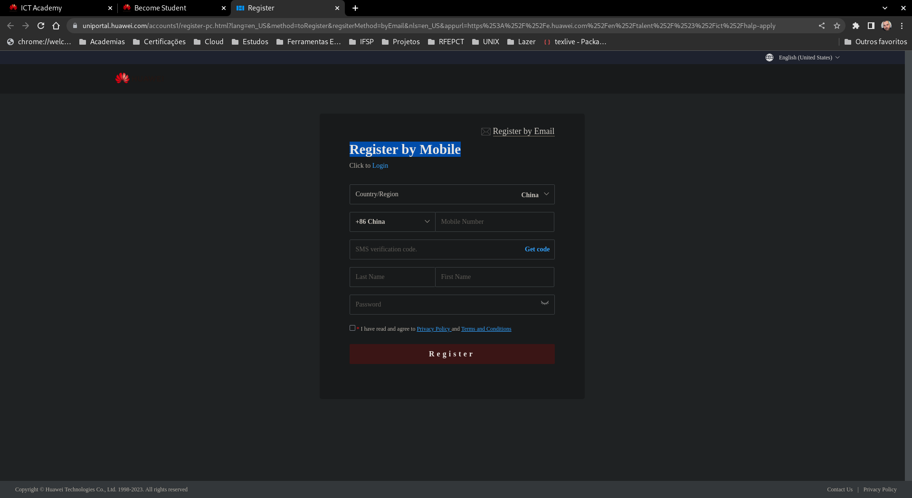Open the Terms and Conditions link
Viewport: 912px width, 498px height.
[485, 328]
